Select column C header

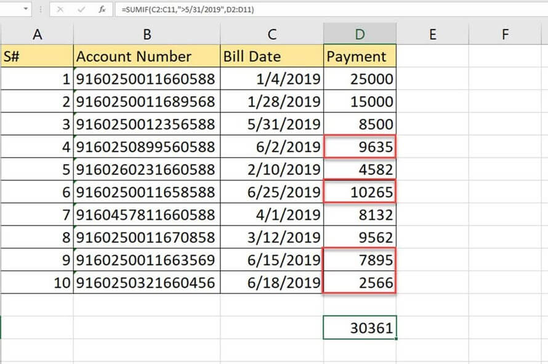(x=272, y=34)
